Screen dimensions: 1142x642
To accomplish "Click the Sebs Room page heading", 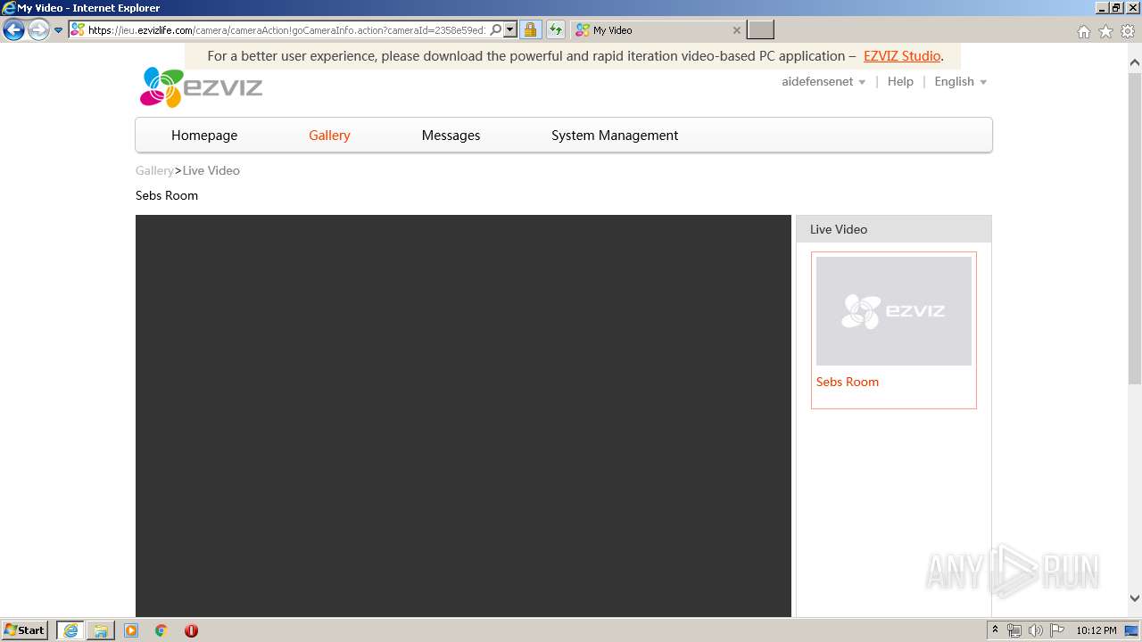I will pyautogui.click(x=167, y=195).
